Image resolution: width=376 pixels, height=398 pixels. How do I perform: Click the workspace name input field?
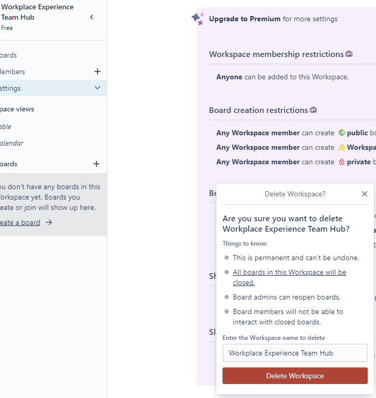pyautogui.click(x=295, y=353)
